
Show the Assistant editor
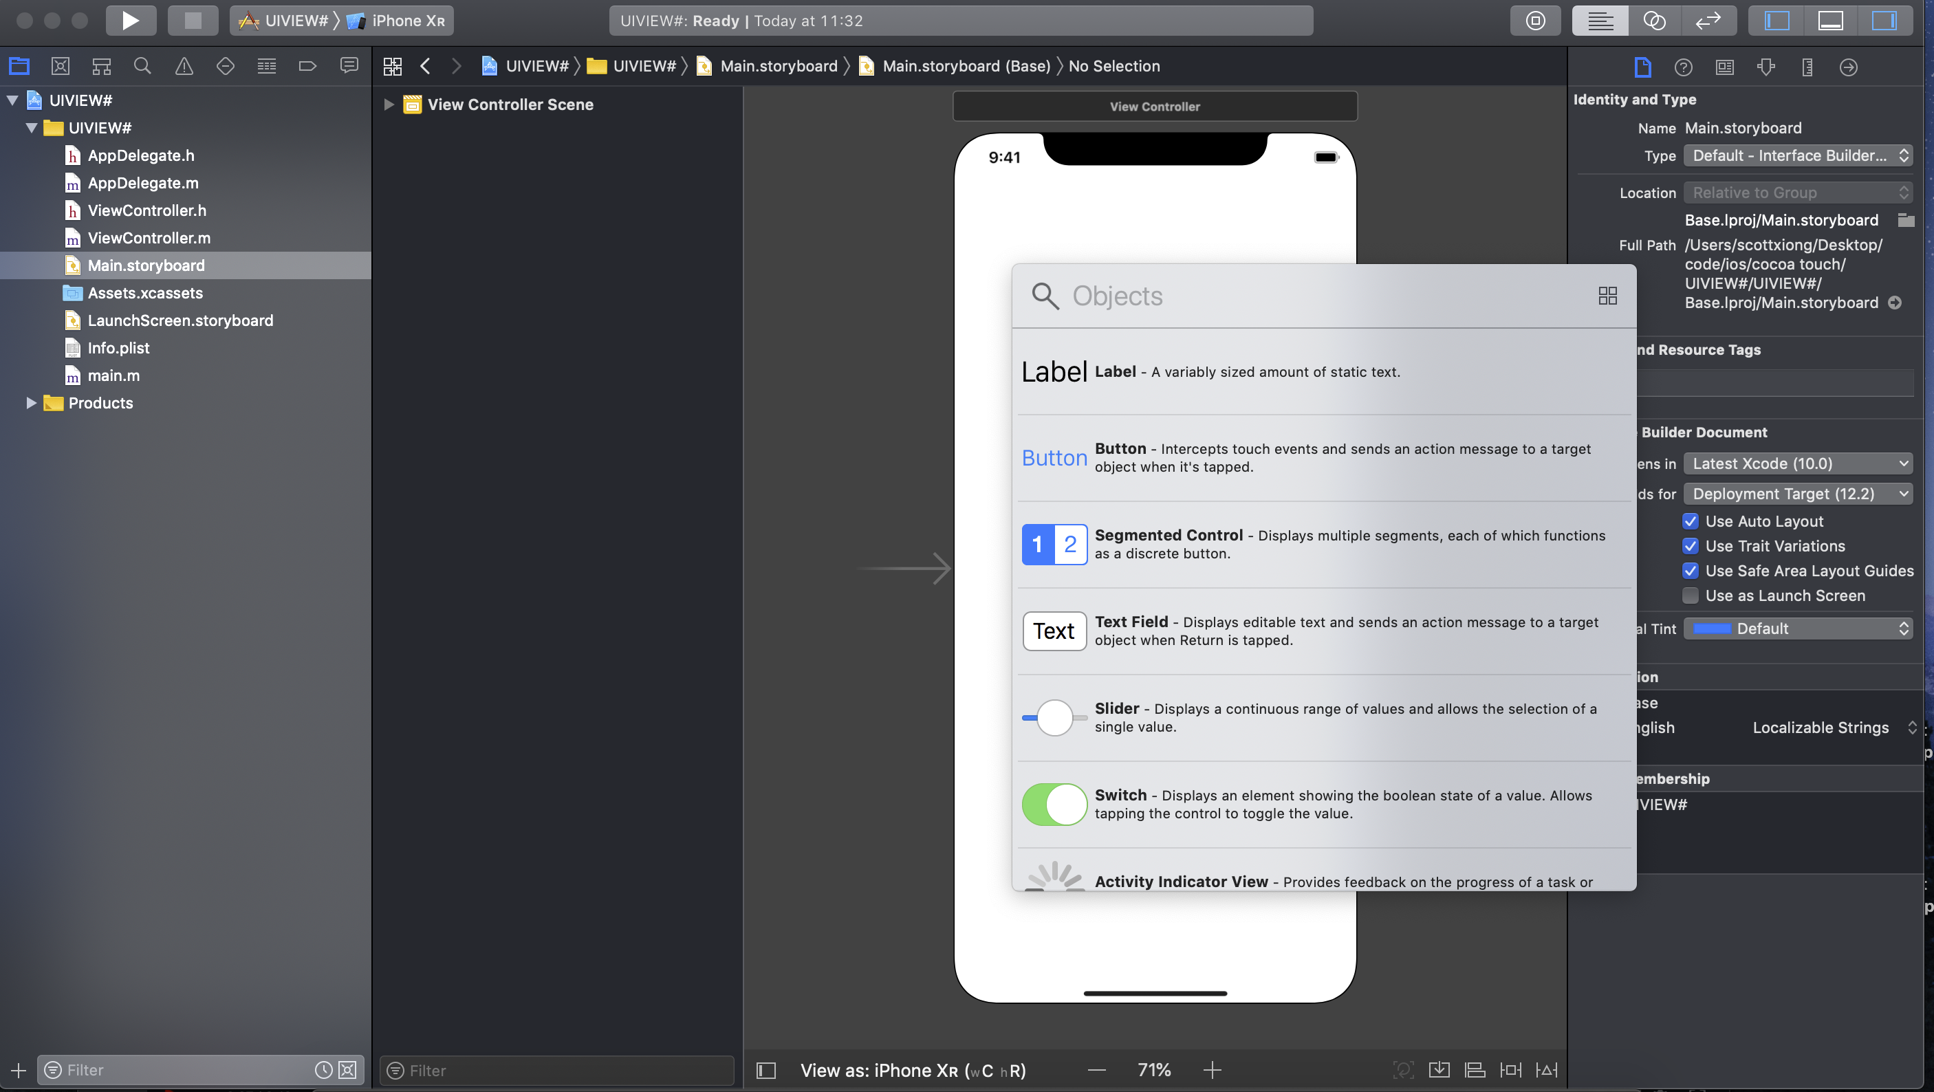pos(1655,20)
